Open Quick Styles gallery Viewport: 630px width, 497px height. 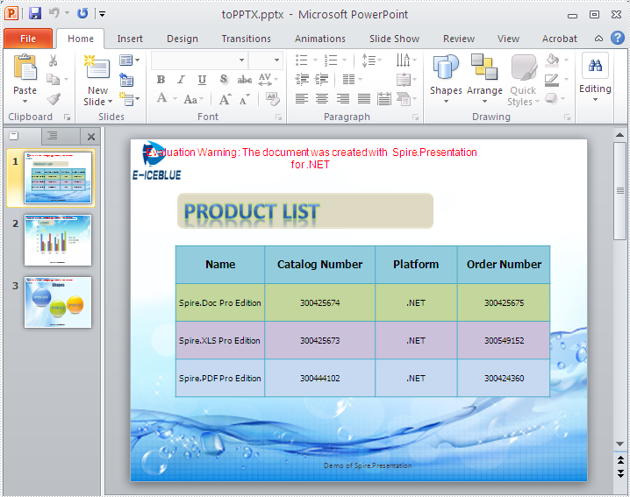coord(523,80)
